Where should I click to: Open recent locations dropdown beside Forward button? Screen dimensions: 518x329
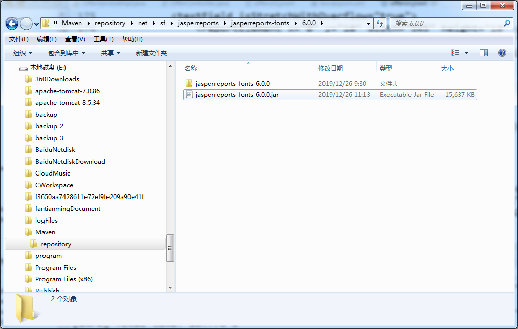coord(36,24)
